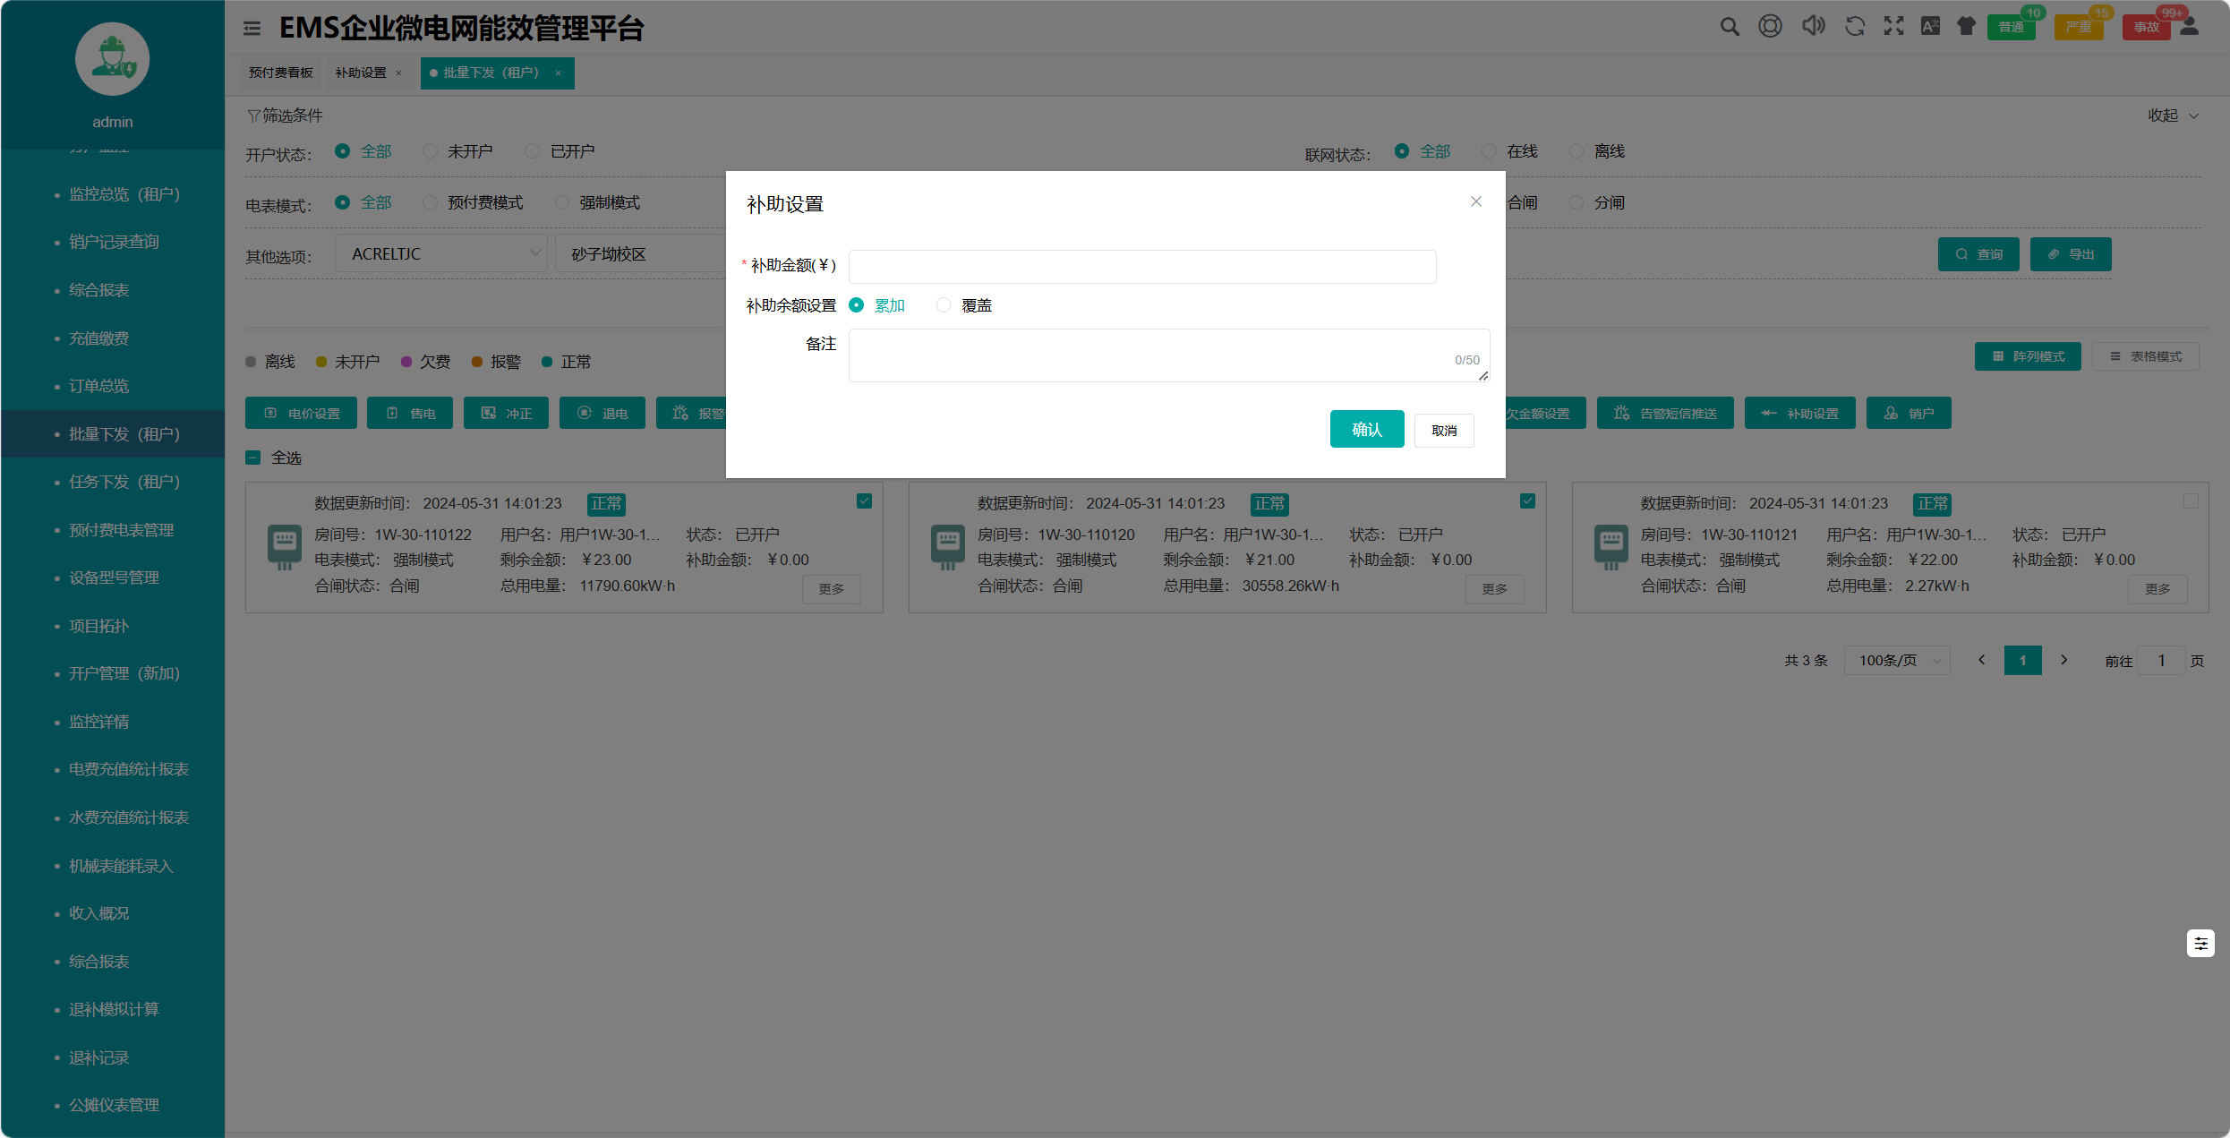Click the hamburger menu collapse icon
The height and width of the screenshot is (1138, 2230).
252,29
